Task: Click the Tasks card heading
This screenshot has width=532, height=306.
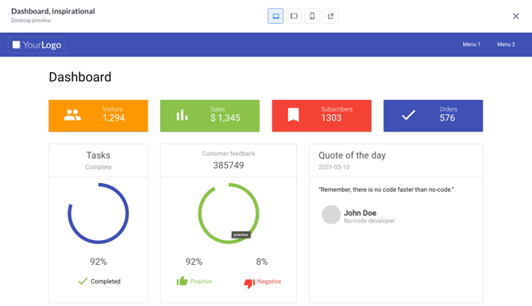Action: point(98,155)
